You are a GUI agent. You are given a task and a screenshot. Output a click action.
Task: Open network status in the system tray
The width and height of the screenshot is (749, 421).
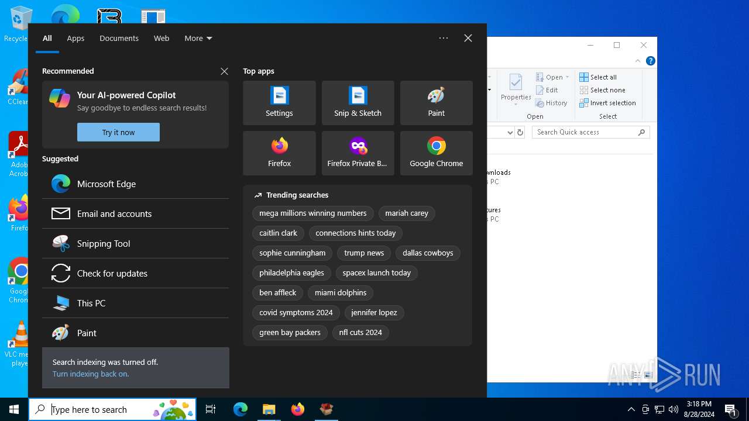point(659,409)
